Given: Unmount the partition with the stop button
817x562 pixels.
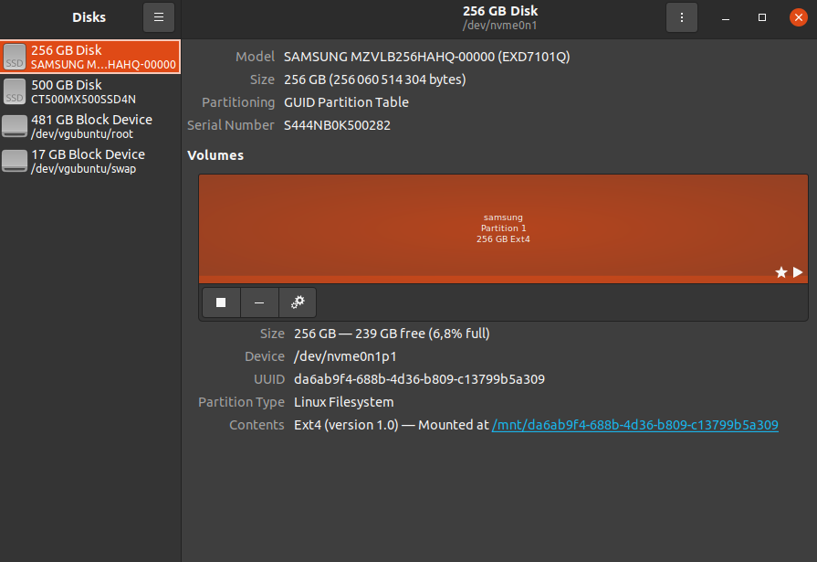Looking at the screenshot, I should (x=221, y=302).
